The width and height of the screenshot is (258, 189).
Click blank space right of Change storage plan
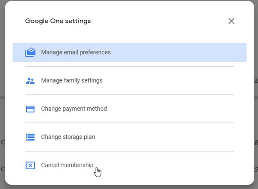[172, 137]
